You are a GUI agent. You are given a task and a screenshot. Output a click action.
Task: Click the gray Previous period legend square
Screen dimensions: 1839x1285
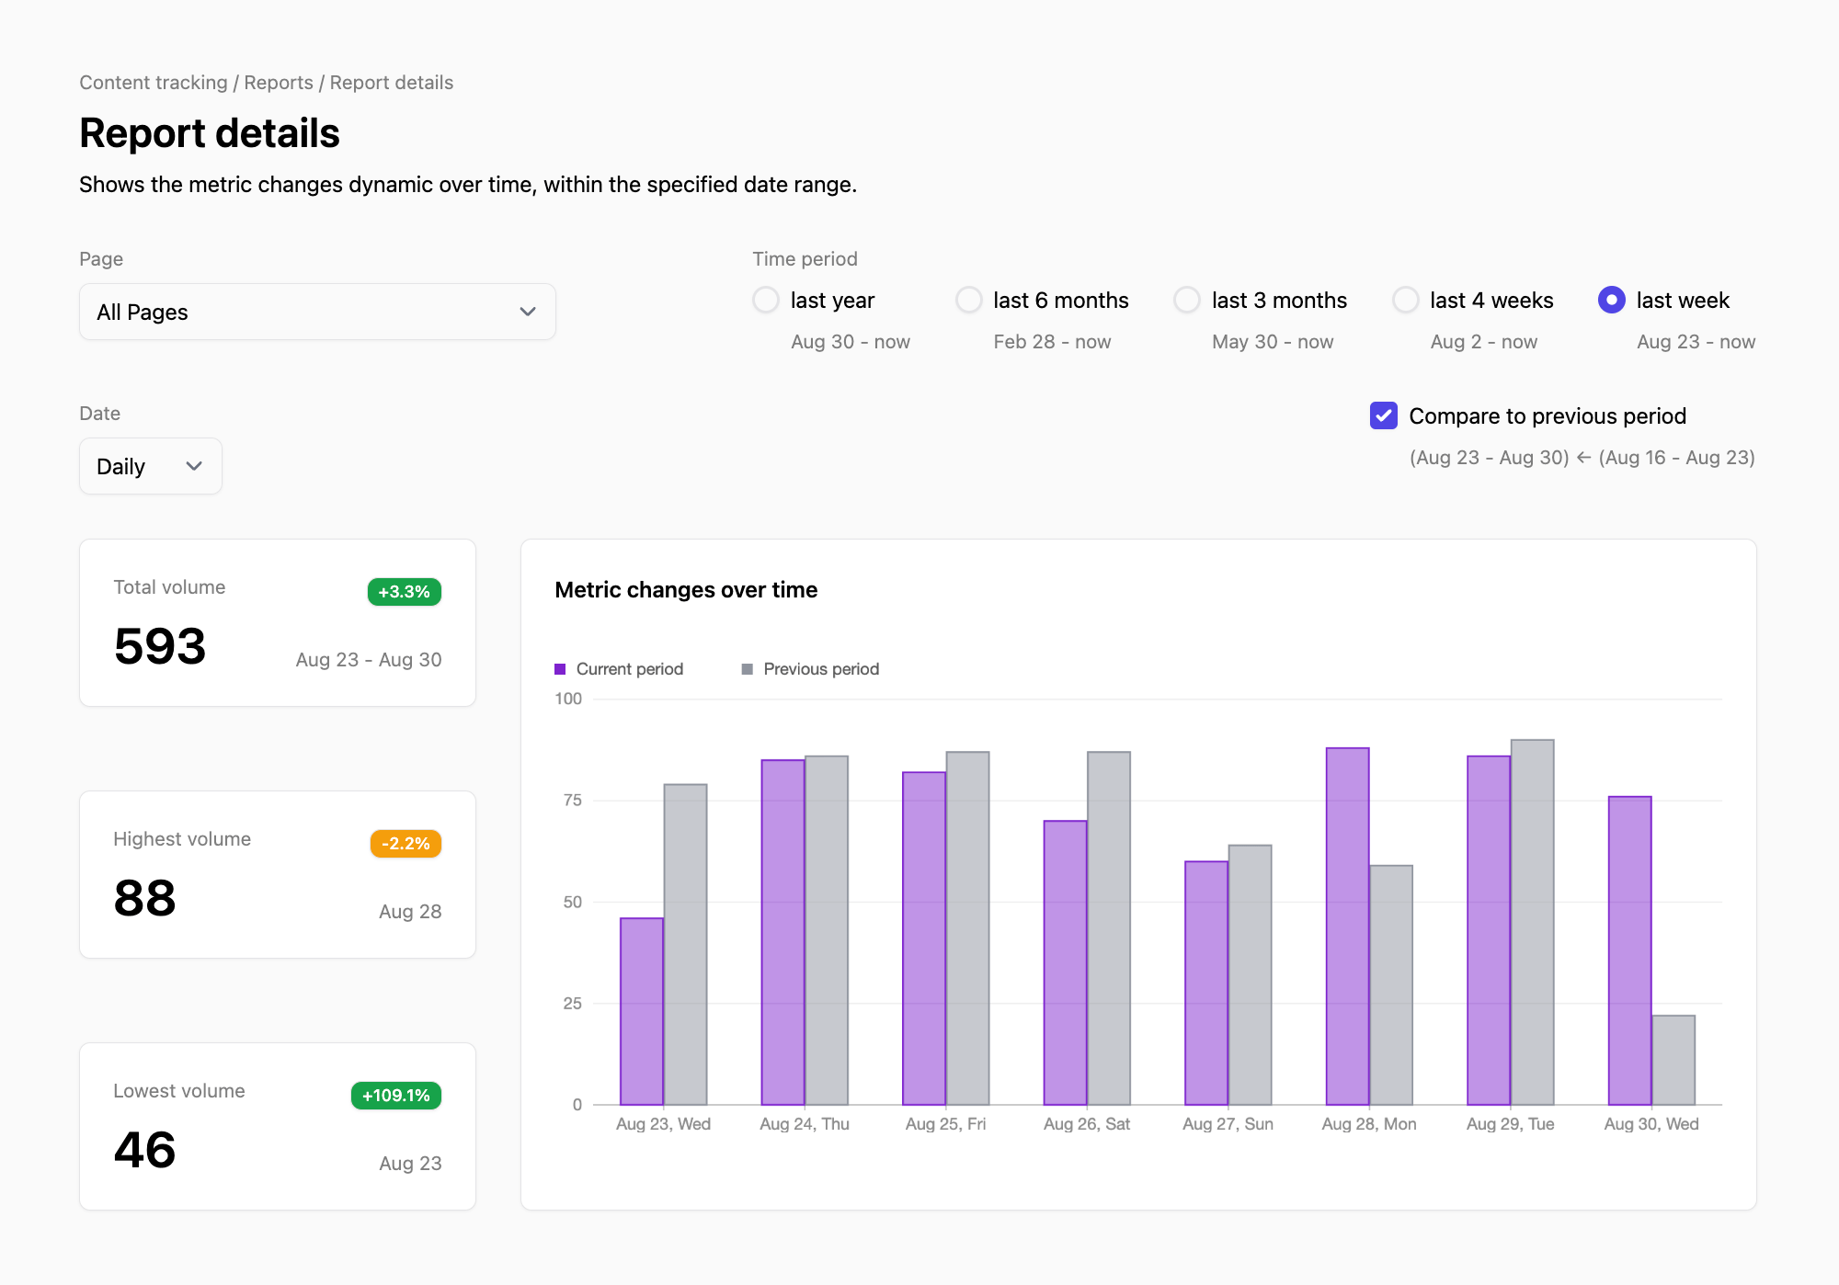pyautogui.click(x=747, y=669)
